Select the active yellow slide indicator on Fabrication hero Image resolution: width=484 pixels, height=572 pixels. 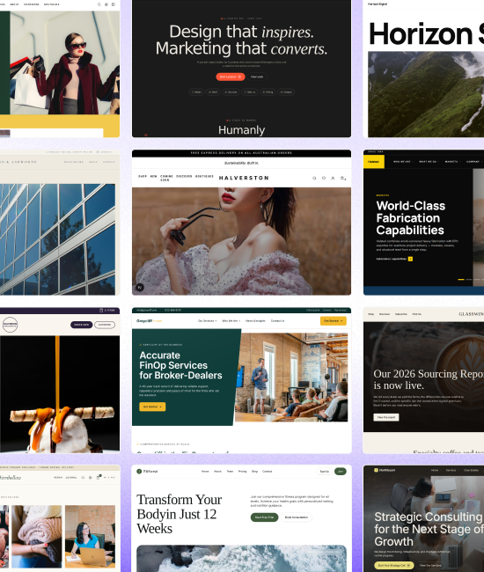pyautogui.click(x=461, y=280)
